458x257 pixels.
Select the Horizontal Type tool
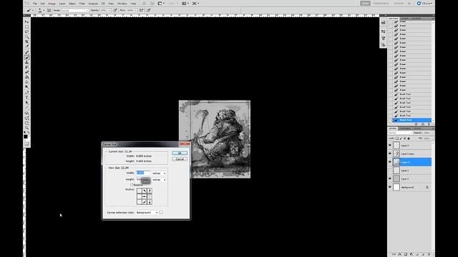point(27,98)
